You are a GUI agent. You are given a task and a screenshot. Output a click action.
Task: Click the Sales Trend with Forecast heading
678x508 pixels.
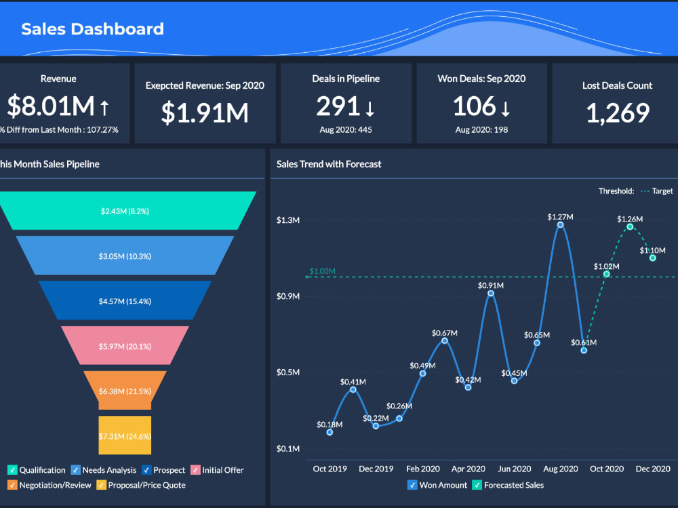tap(329, 164)
